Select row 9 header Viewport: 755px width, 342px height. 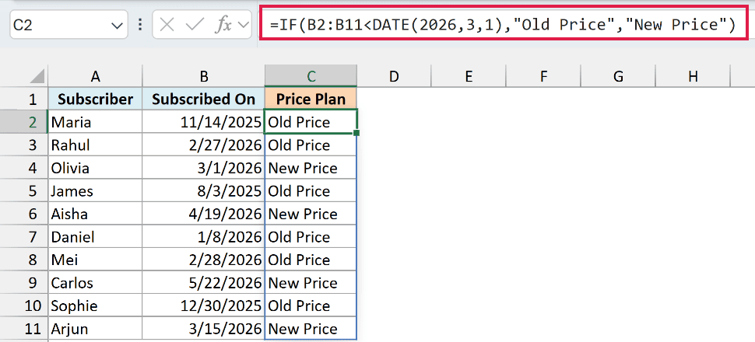coord(24,282)
